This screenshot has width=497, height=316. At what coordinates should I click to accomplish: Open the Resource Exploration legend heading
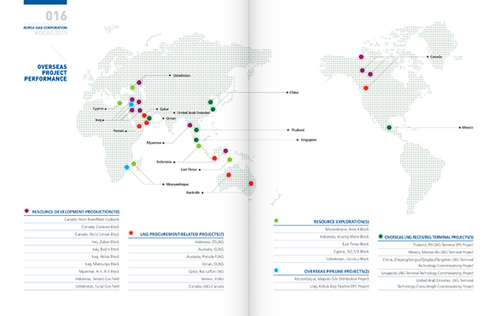(341, 222)
